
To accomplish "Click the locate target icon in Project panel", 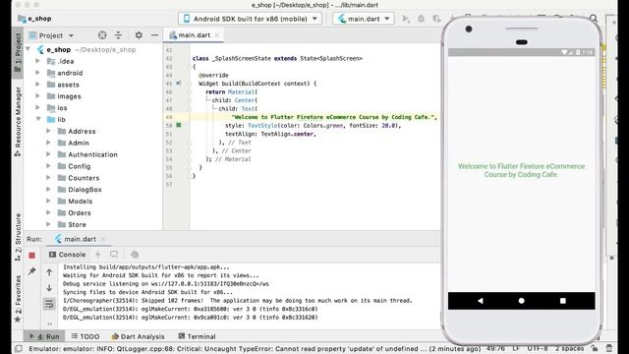I will (102, 35).
